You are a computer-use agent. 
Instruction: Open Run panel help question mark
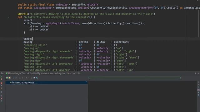point(1,101)
